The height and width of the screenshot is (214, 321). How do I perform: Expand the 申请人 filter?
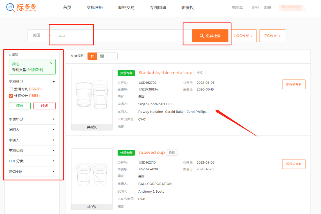tap(32, 140)
